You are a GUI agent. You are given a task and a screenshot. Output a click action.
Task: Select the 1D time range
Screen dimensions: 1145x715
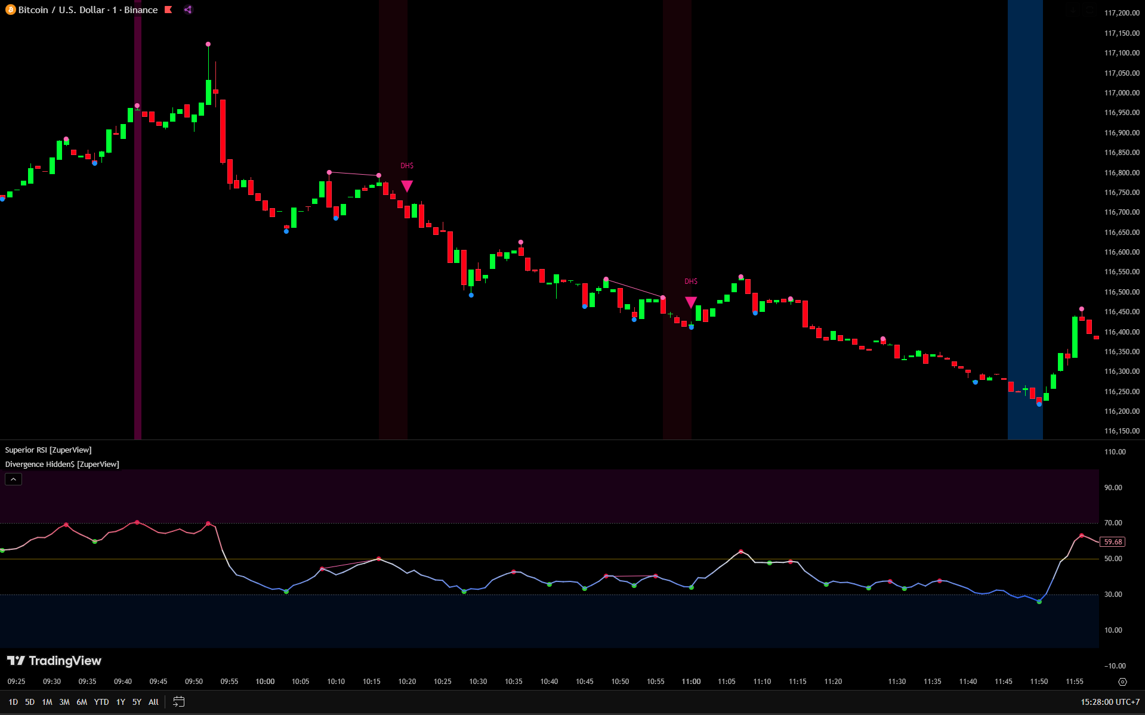[x=13, y=702]
